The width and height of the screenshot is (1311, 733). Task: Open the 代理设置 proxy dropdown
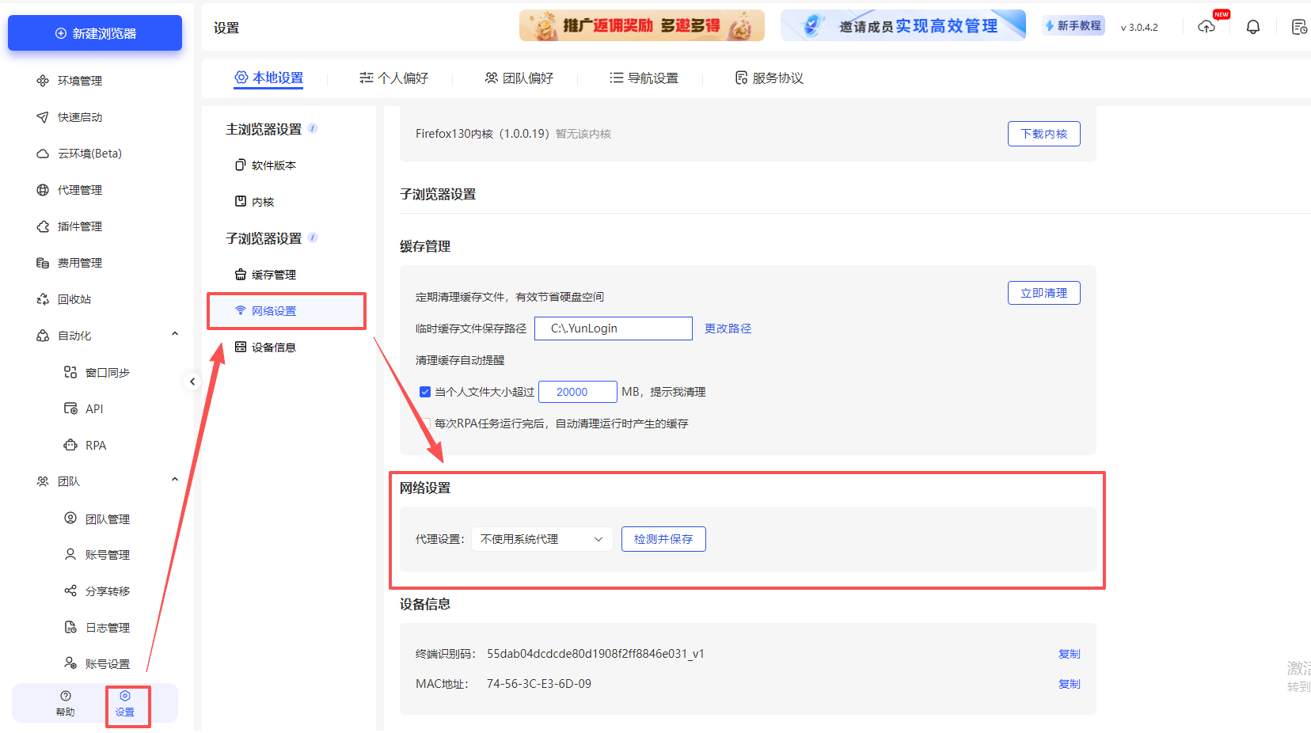coord(541,539)
